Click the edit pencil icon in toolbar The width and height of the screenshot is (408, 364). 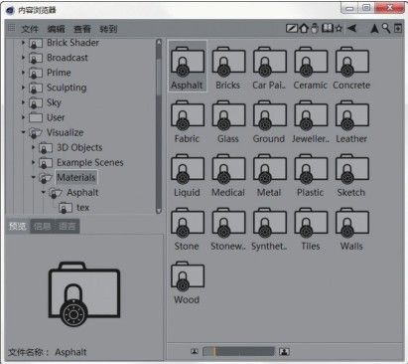tap(291, 29)
